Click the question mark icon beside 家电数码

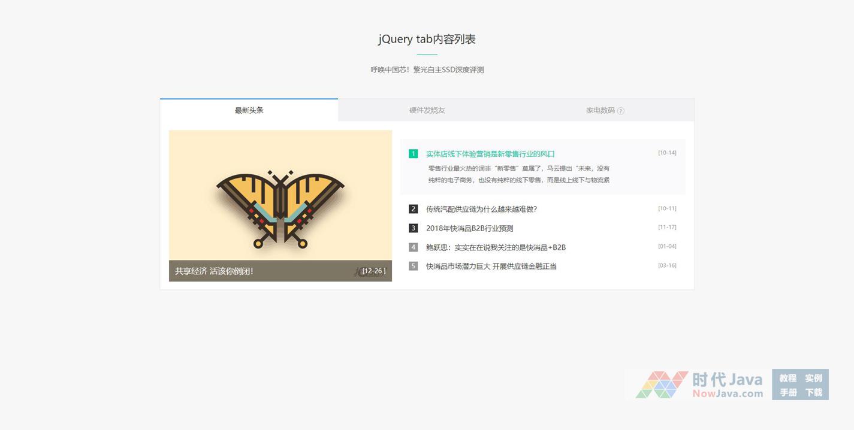(620, 111)
